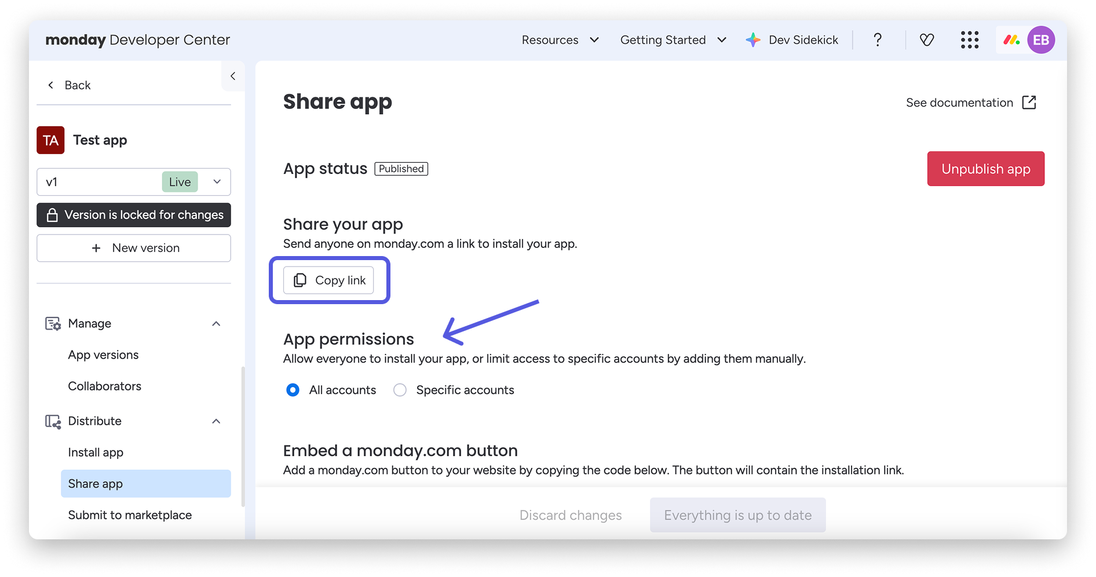Go to Install app page
The image size is (1096, 577).
point(96,452)
